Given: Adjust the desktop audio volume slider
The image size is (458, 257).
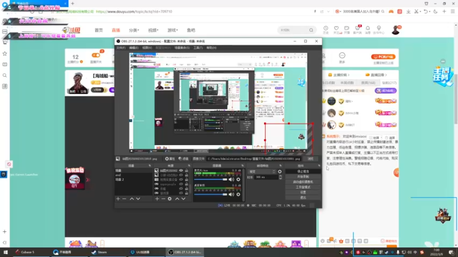Looking at the screenshot, I should point(211,194).
